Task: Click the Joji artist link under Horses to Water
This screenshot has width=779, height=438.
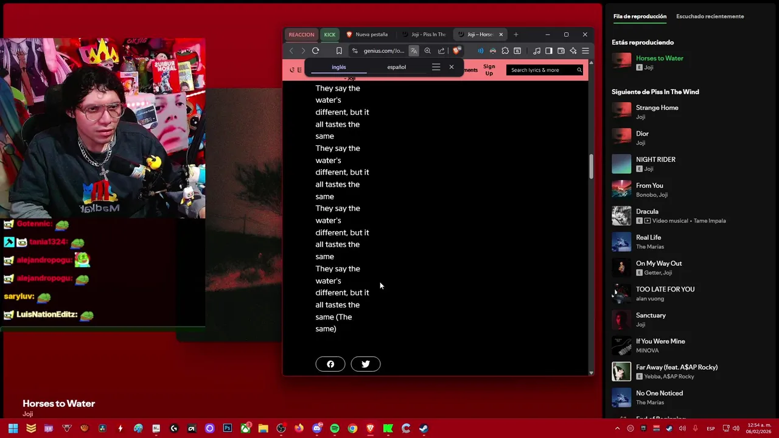Action: [648, 68]
